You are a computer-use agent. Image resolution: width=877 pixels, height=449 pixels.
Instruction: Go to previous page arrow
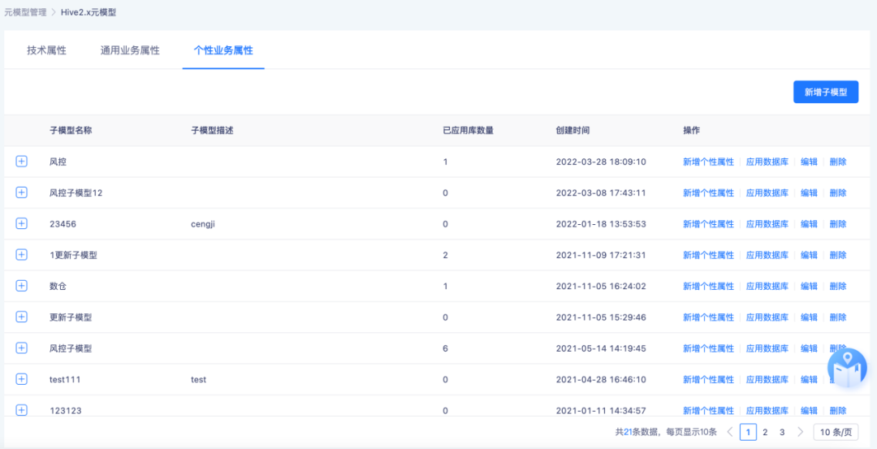click(x=729, y=432)
